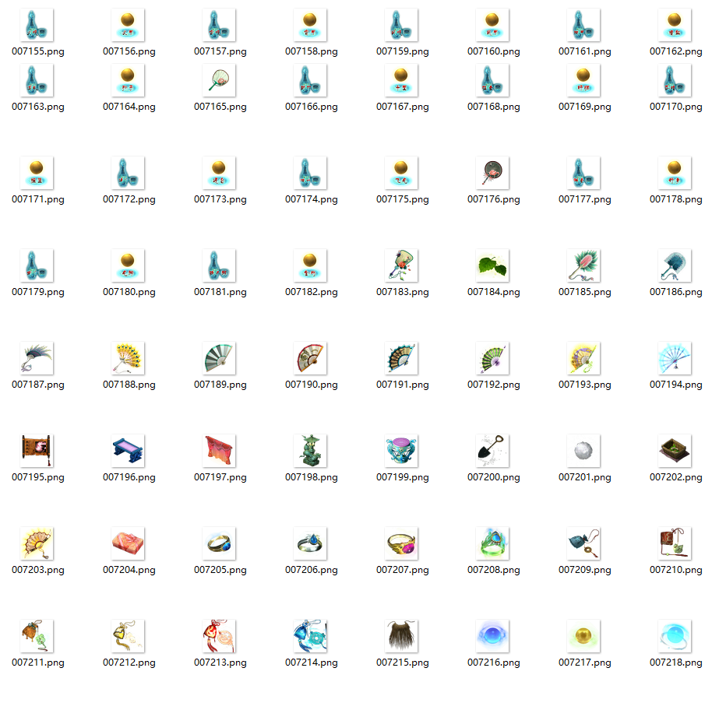Viewport: 726px width, 703px height.
Task: Open the dark round fan 007176.png
Action: tap(492, 173)
